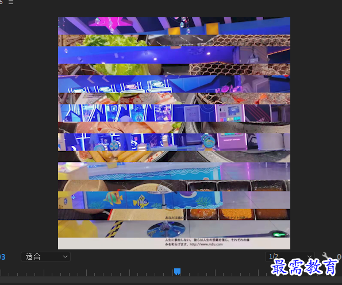The height and width of the screenshot is (285, 342).
Task: Open the 1/2 playback resolution dropdown
Action: point(290,256)
